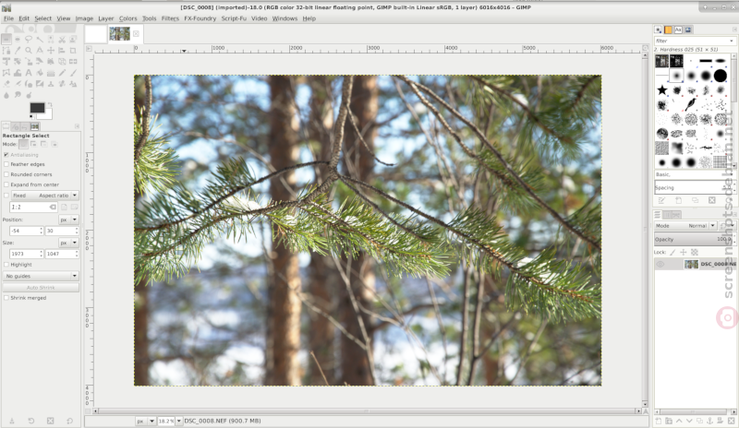Open the Script-Fu menu
This screenshot has height=428, width=739.
pos(234,18)
